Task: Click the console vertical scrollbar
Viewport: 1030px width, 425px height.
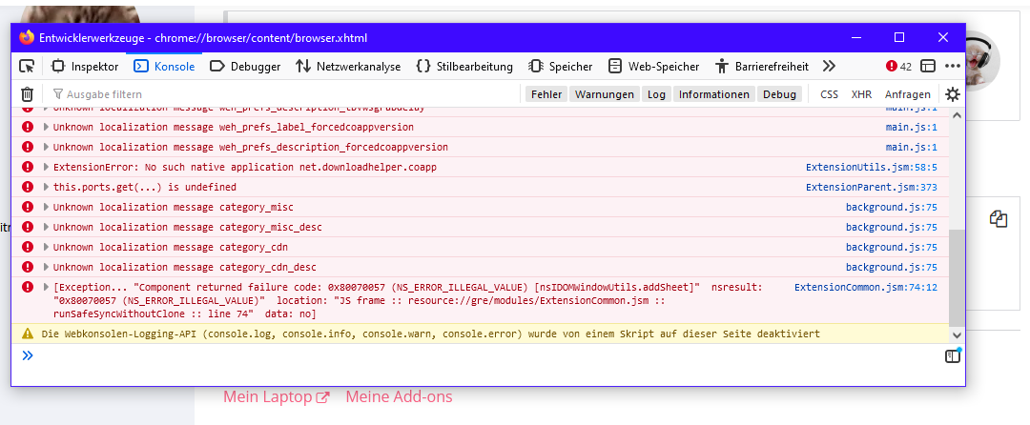Action: click(956, 276)
